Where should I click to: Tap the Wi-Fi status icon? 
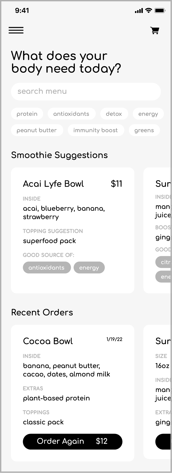[149, 10]
